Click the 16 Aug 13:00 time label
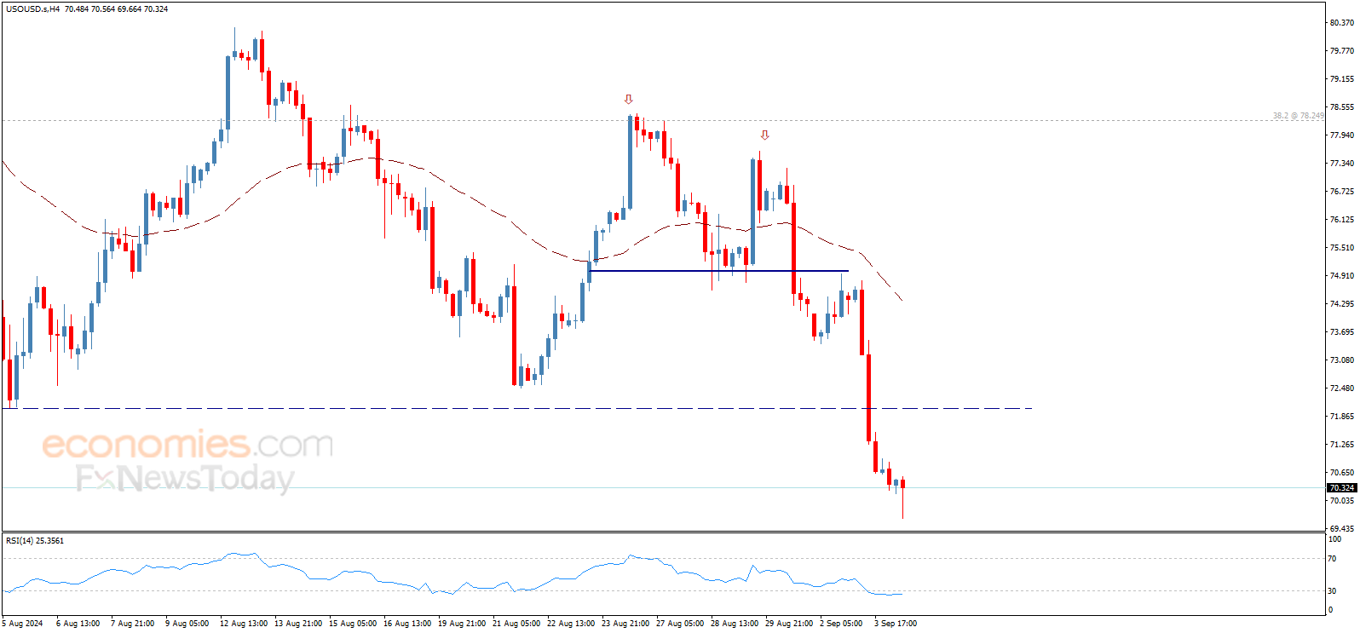 (x=407, y=624)
